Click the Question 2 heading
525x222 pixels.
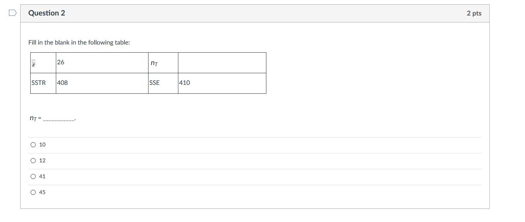click(x=47, y=13)
